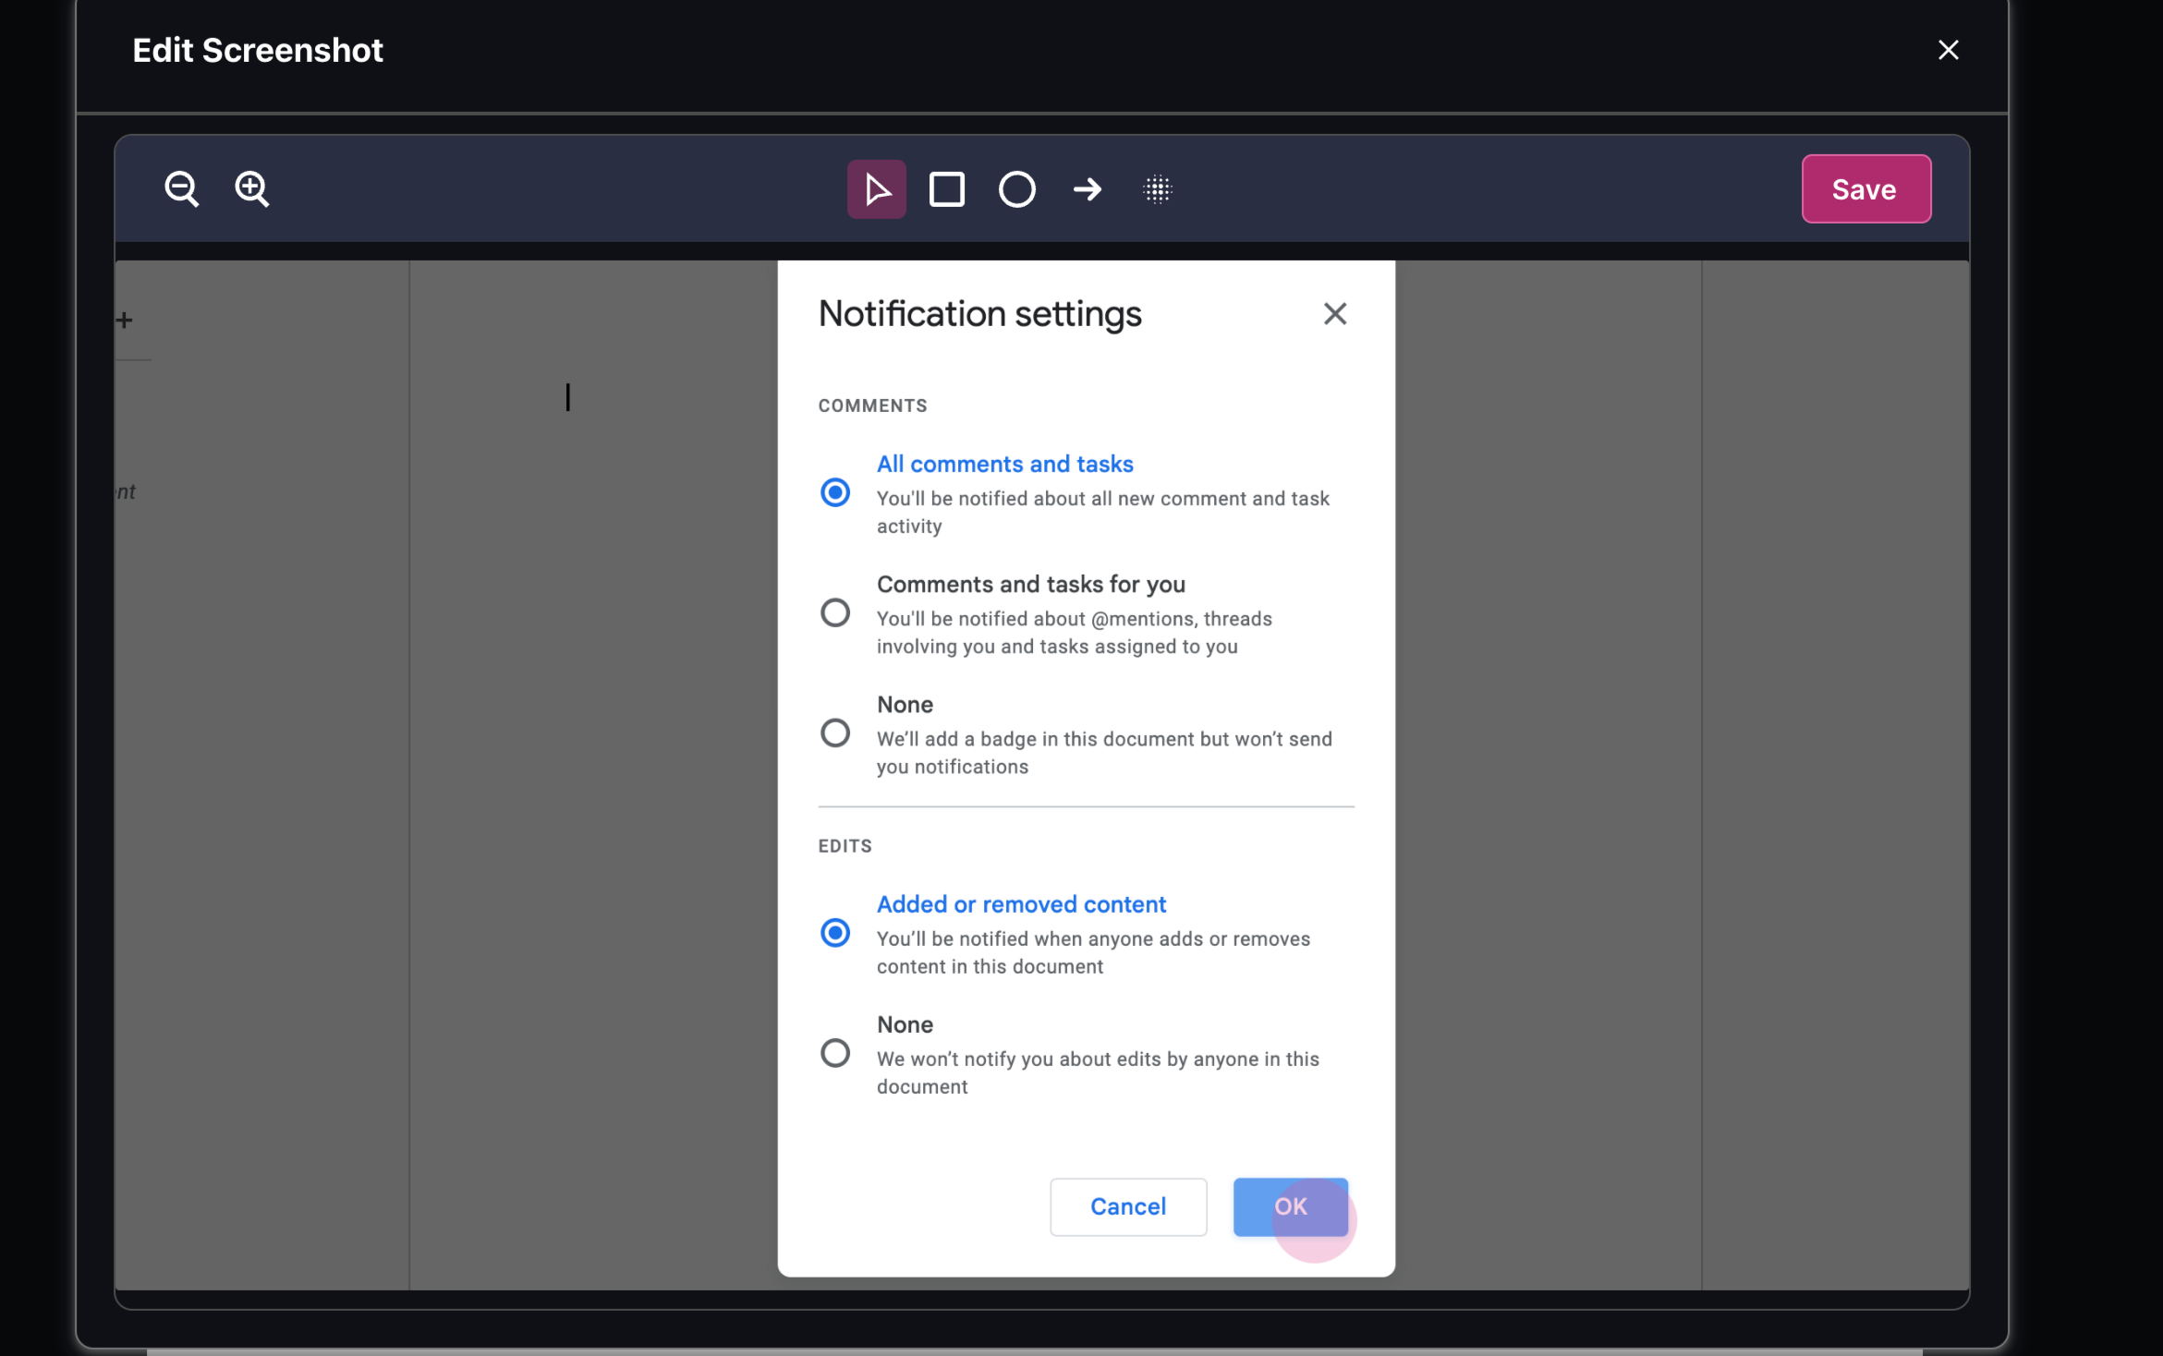Click the plus icon at left edge

(125, 321)
